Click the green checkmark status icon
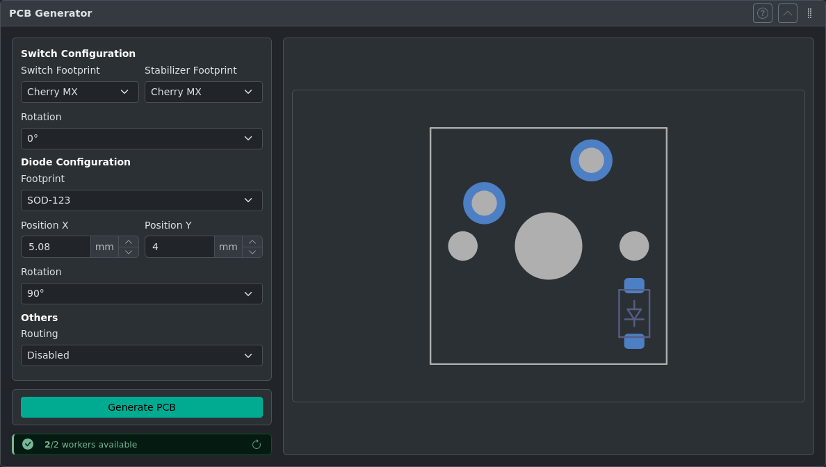Screen dimensions: 826x467 27,444
